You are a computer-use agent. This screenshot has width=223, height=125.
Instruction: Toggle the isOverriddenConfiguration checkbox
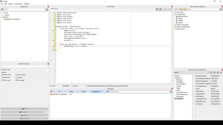pos(212,84)
